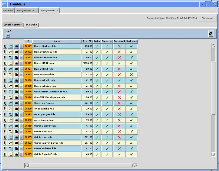
Task: Click the filled duplicate icon for Oxinia Gateway hda
Action: click(16, 126)
